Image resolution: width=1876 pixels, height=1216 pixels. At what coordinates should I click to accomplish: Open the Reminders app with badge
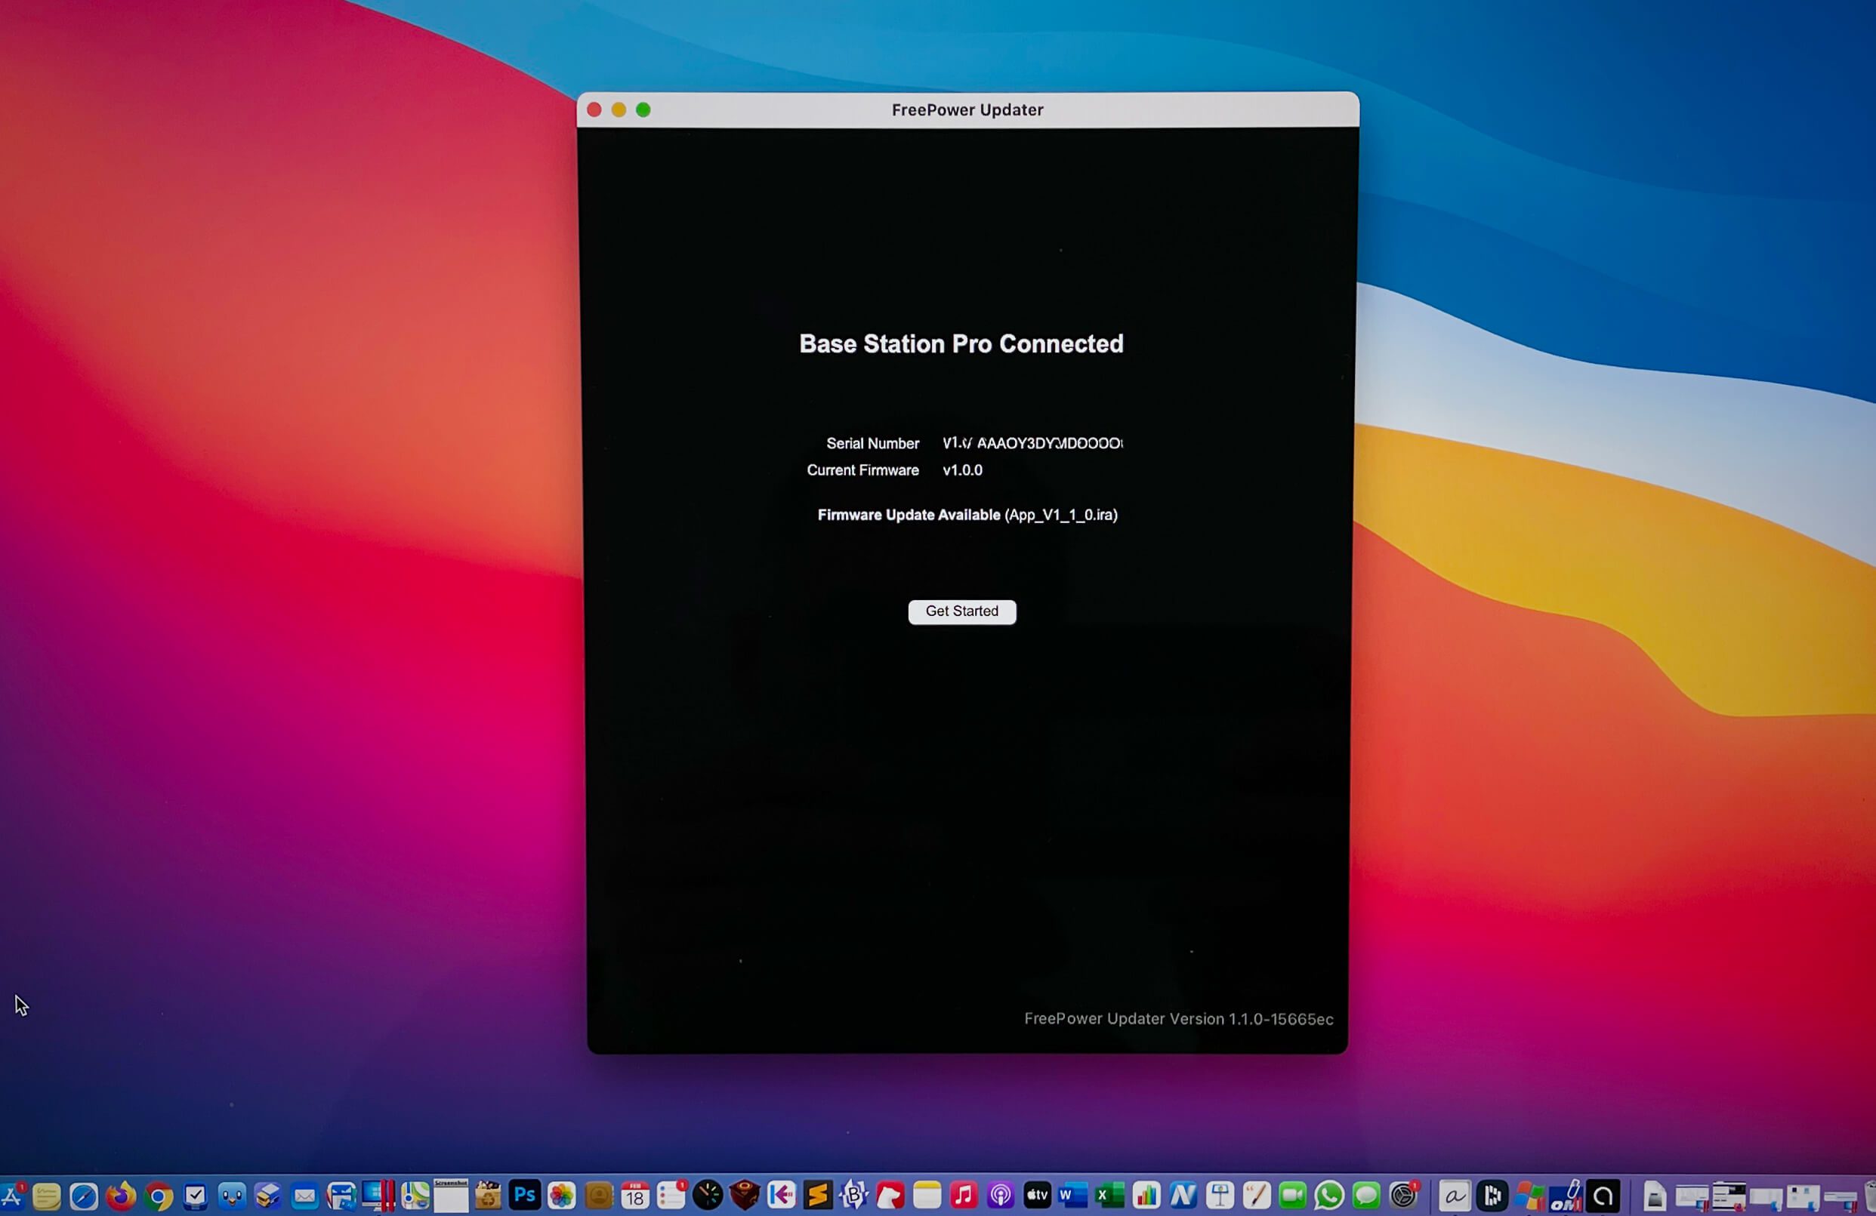tap(671, 1196)
